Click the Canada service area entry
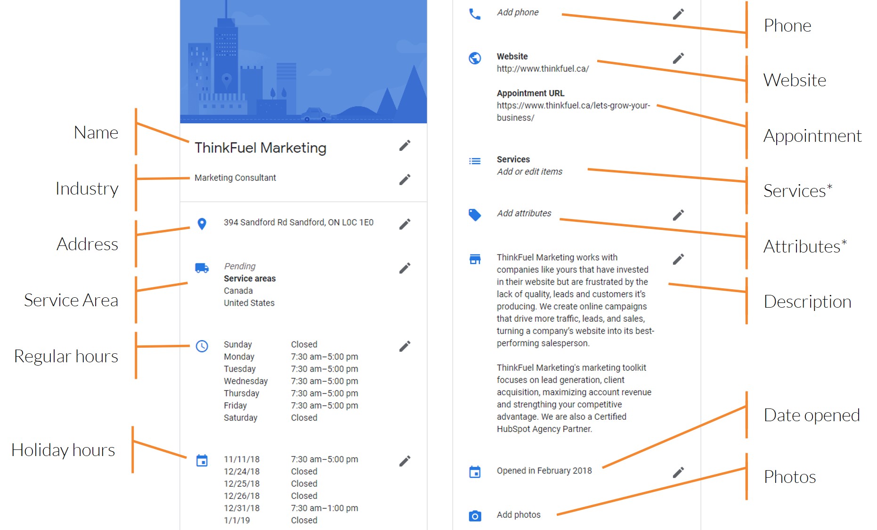877x530 pixels. coord(238,291)
